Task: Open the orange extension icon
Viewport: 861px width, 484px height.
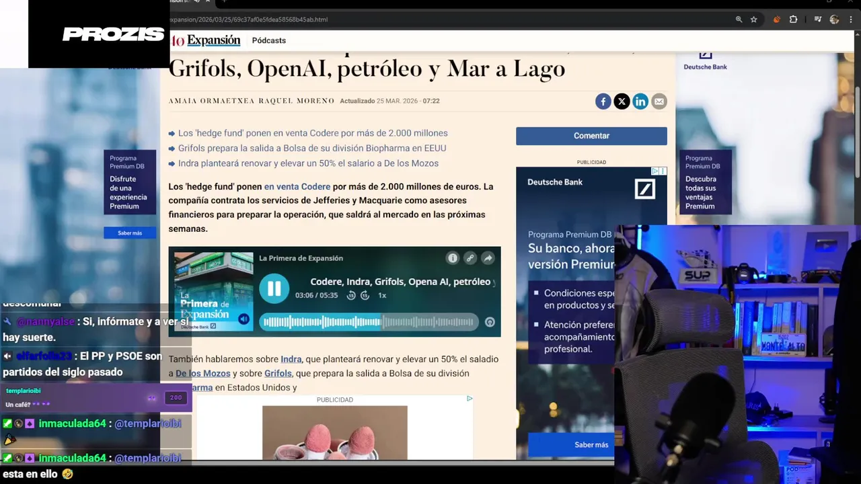Action: click(x=777, y=19)
